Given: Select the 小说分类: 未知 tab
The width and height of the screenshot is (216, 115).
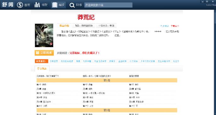Looking at the screenshot, I should 106,26.
